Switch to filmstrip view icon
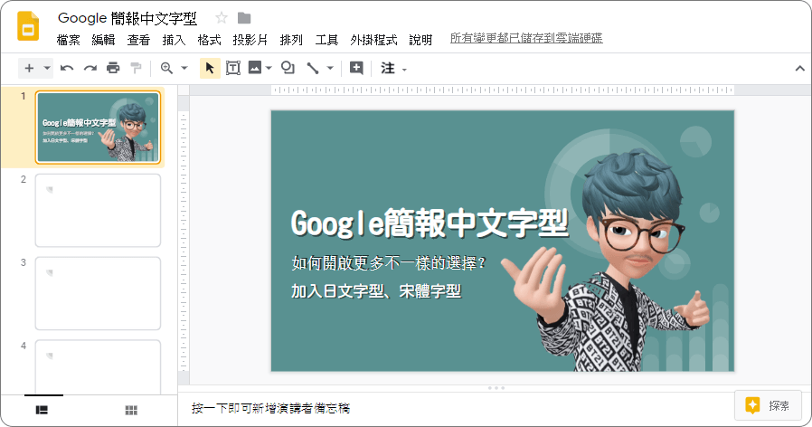Screen dimensions: 812x427 click(x=42, y=410)
